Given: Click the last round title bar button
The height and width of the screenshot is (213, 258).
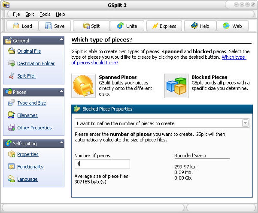Looking at the screenshot, I should coord(253,5).
